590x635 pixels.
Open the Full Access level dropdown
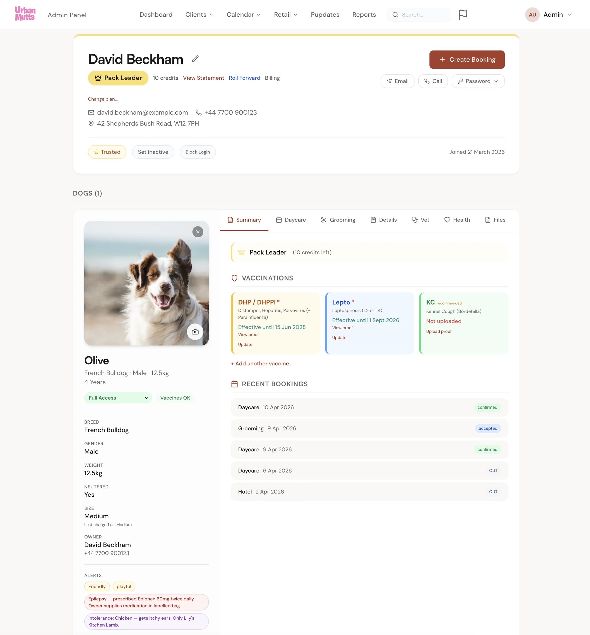[x=118, y=398]
